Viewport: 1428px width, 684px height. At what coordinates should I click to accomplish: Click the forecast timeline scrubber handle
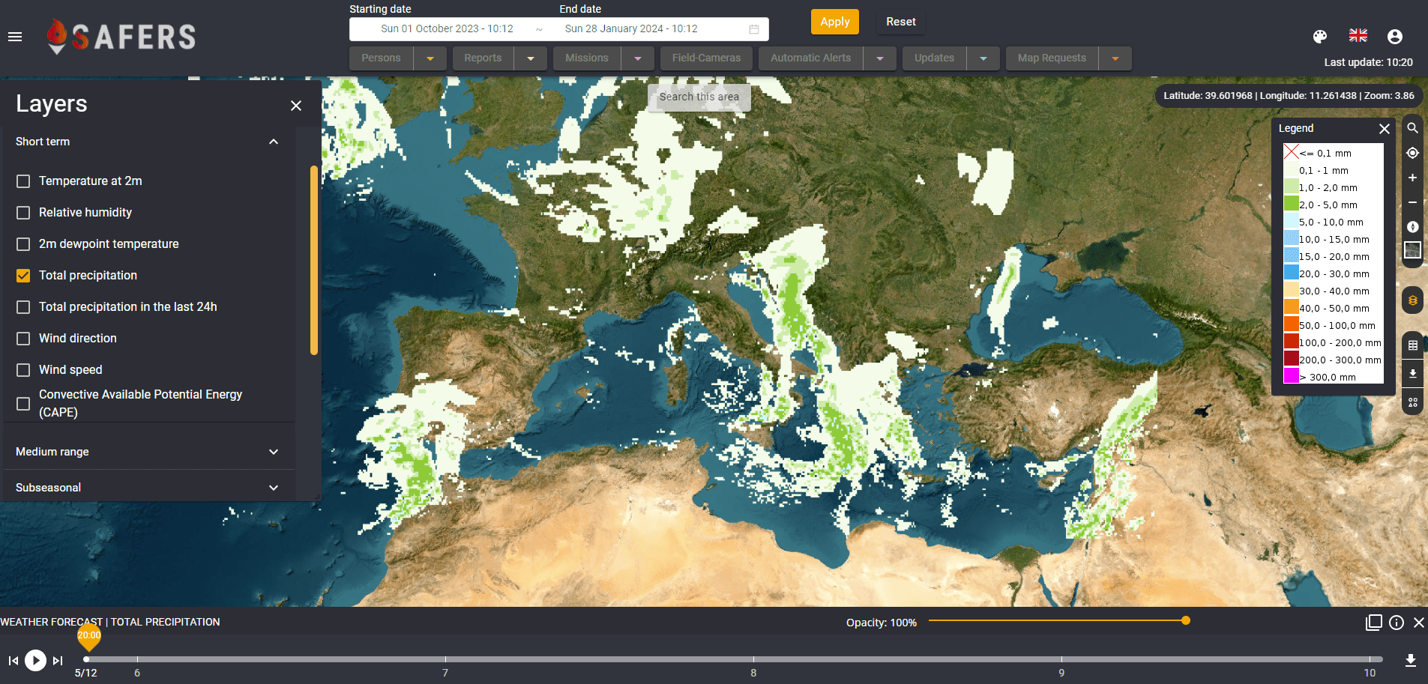pyautogui.click(x=86, y=659)
